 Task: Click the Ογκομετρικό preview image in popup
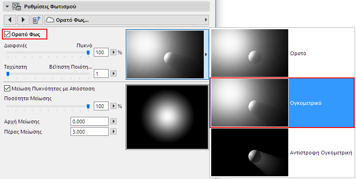(250, 103)
